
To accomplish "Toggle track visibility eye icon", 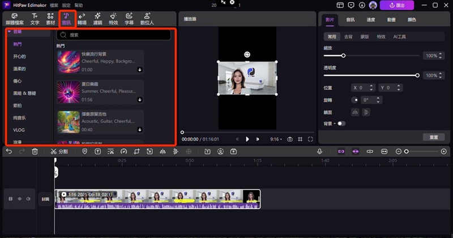I will 20,199.
